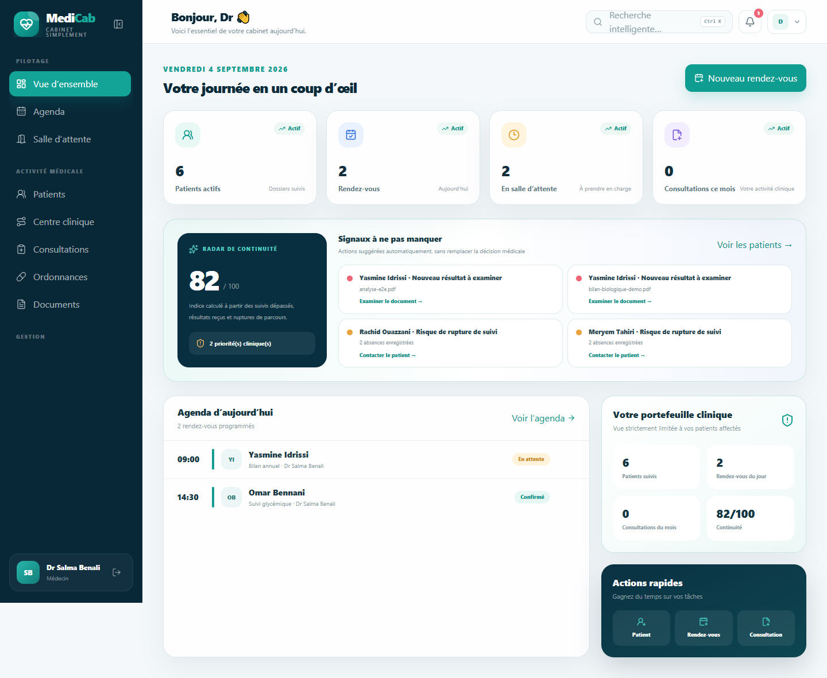Open Documents in the sidebar

click(x=70, y=304)
